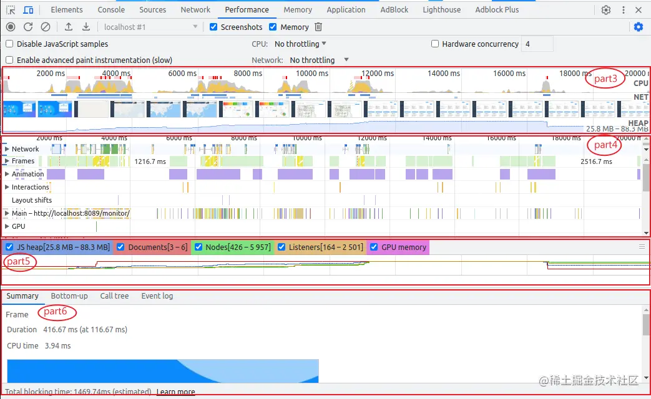Viewport: 651px width, 399px height.
Task: Expand the Network track
Action: (x=7, y=148)
